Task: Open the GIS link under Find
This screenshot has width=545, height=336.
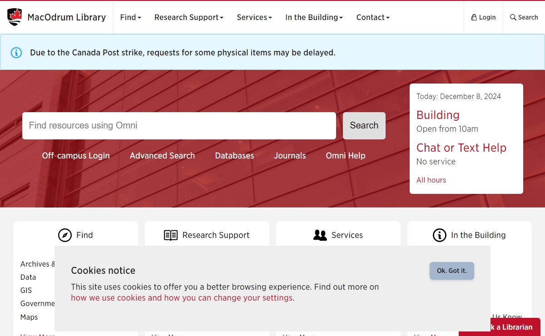Action: 26,290
